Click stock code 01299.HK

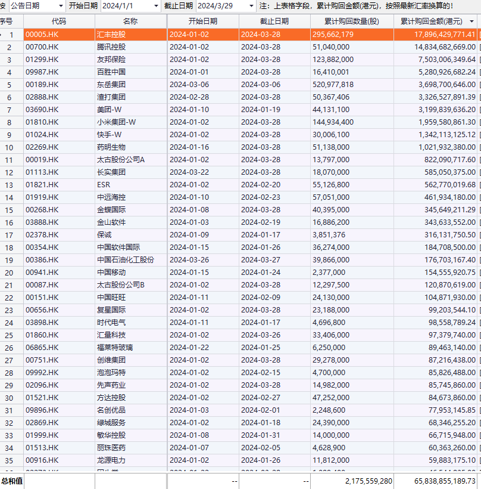(59, 60)
